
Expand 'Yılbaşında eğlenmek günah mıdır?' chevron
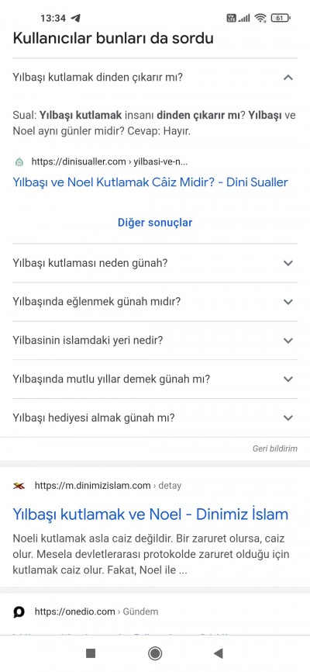click(288, 302)
